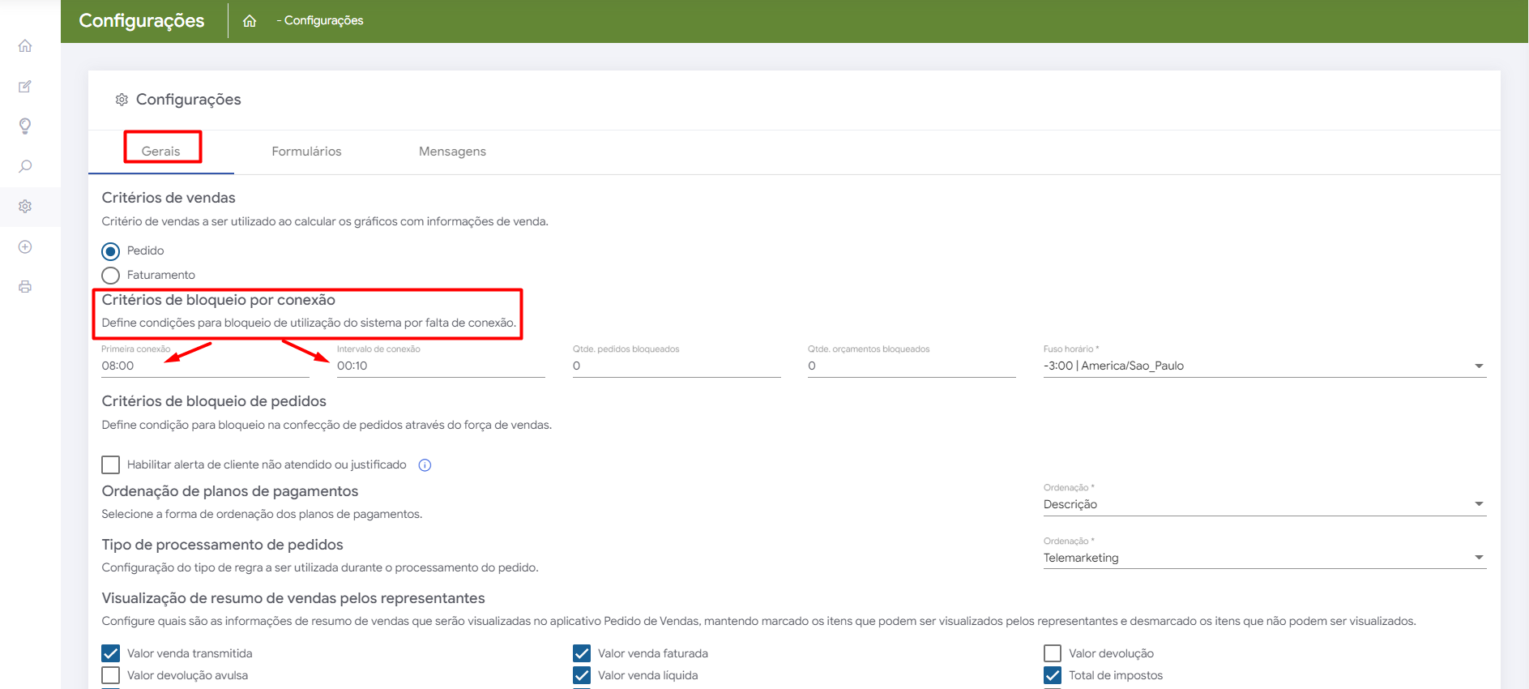Uncheck Valor venda faturada checkbox
The height and width of the screenshot is (689, 1529).
582,653
